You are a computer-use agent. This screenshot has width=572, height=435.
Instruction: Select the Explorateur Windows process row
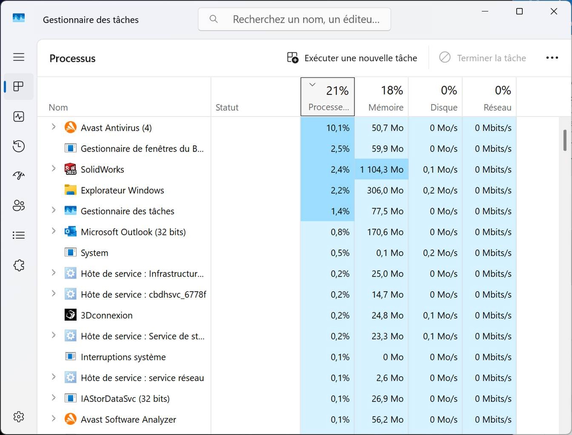(277, 190)
